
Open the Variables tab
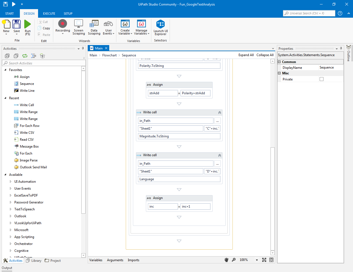[96, 260]
